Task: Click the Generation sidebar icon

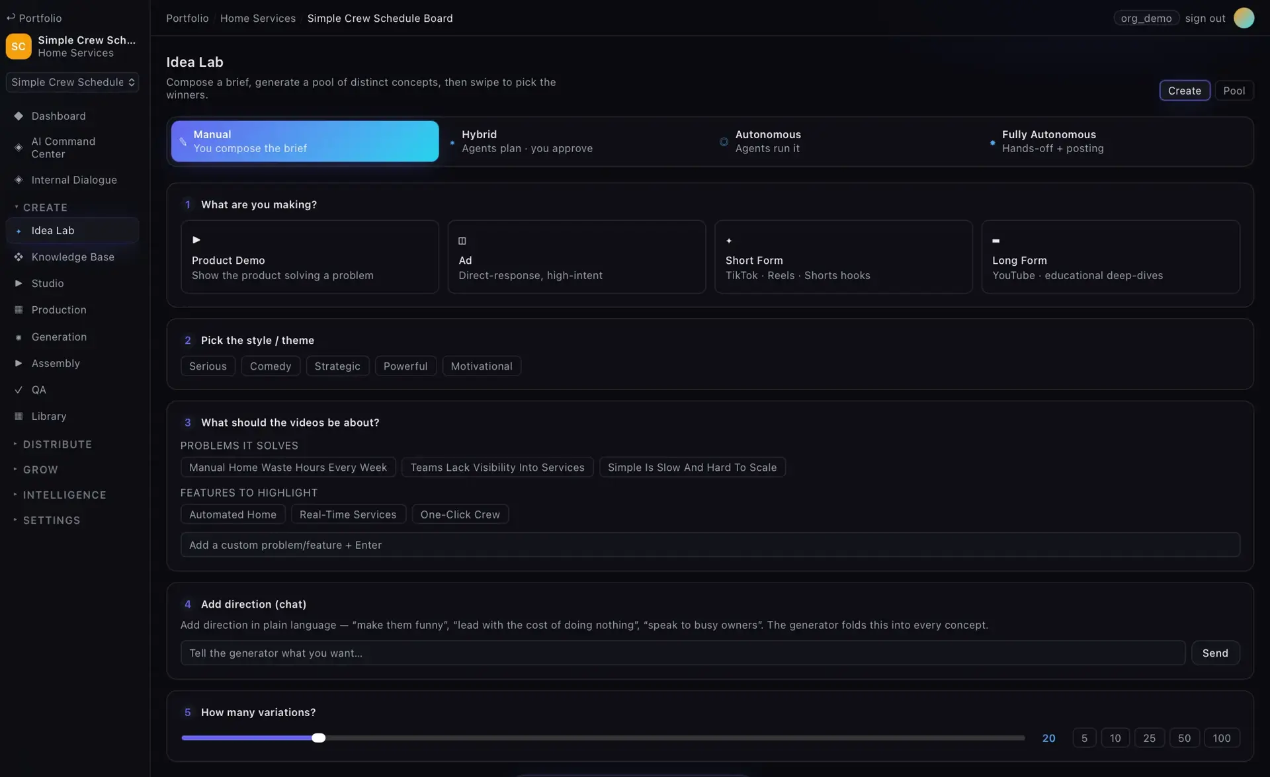Action: [19, 337]
